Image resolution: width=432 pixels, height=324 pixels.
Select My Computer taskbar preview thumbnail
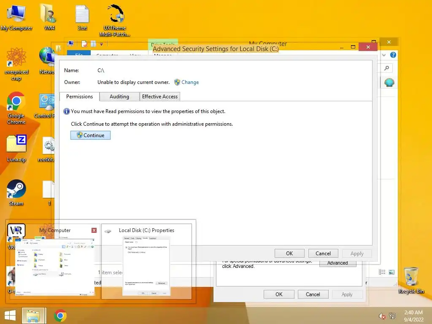coord(55,261)
